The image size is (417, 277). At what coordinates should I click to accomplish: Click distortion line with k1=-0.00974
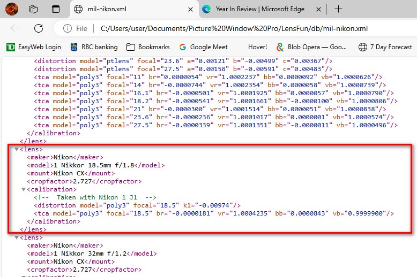[x=137, y=205]
